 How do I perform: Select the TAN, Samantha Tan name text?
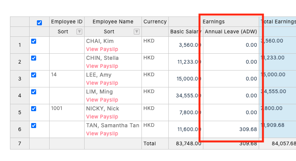point(113,125)
